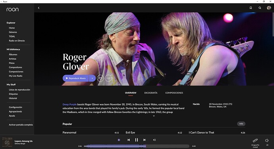Switch to the Overview tab
Screen dimensions: 274x149
[x=131, y=93]
